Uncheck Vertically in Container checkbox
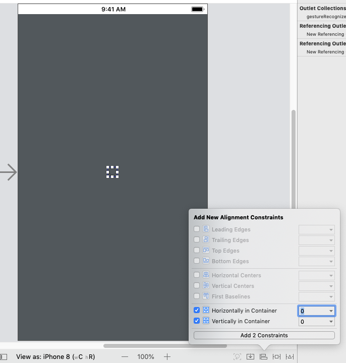Image resolution: width=346 pixels, height=363 pixels. tap(197, 321)
